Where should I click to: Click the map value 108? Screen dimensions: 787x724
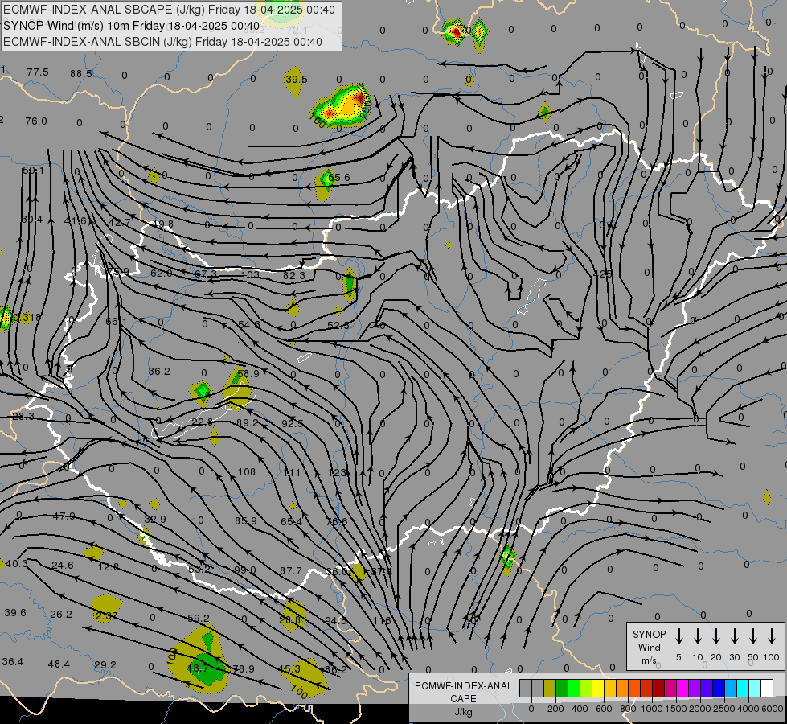pyautogui.click(x=247, y=471)
